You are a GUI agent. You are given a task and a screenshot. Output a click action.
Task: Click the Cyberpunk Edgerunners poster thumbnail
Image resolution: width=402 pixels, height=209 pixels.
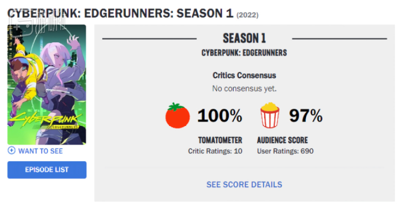pyautogui.click(x=47, y=85)
